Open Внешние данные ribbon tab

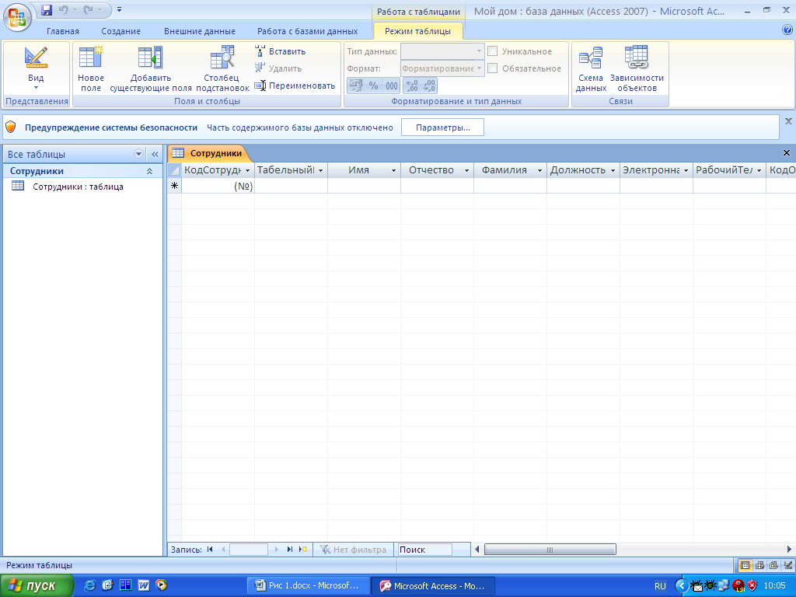point(200,31)
